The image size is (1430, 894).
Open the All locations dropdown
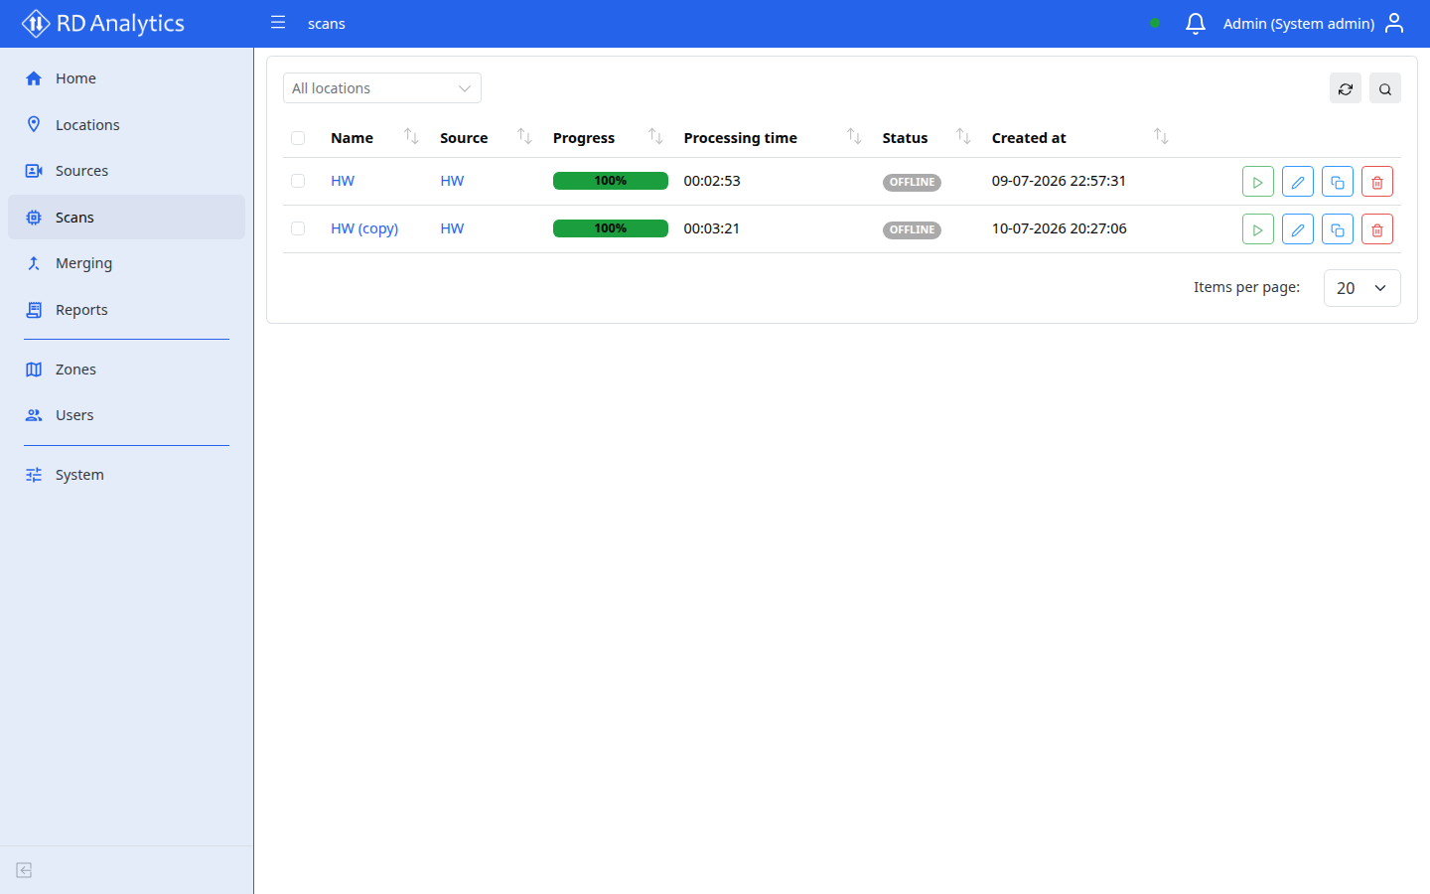(x=382, y=88)
